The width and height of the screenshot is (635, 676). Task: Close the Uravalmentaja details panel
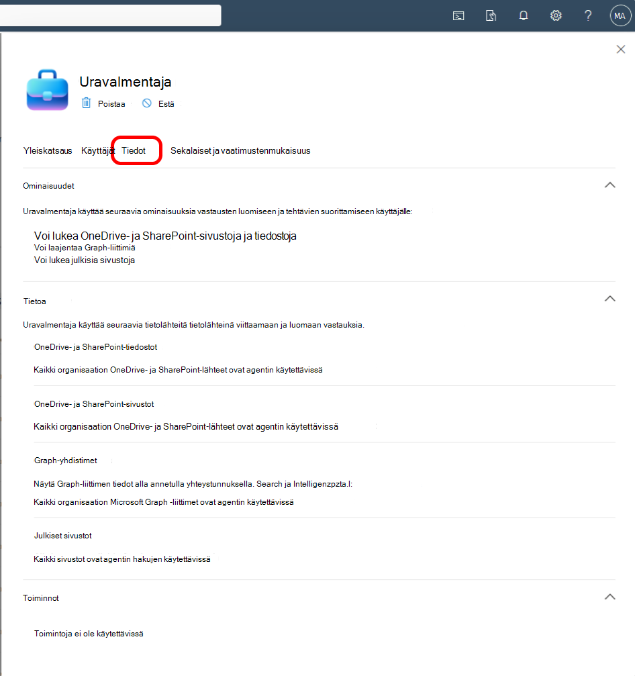621,50
